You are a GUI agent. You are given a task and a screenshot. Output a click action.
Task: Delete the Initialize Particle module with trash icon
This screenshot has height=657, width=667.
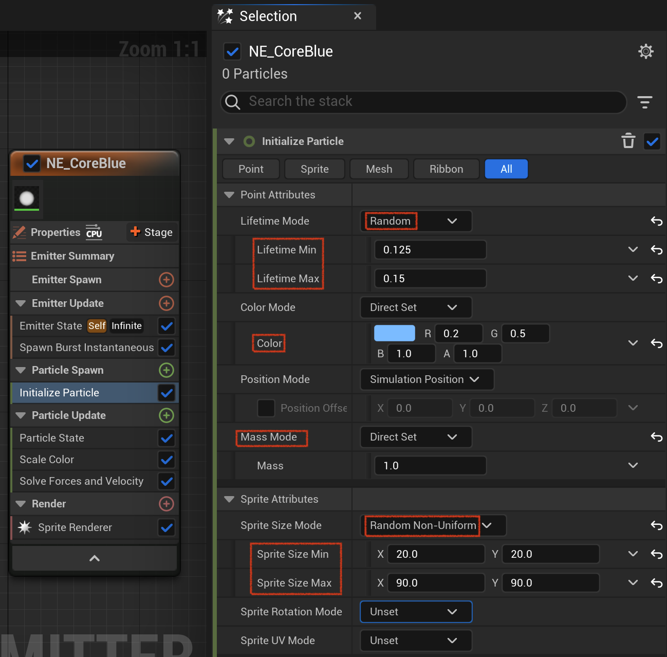pos(628,141)
